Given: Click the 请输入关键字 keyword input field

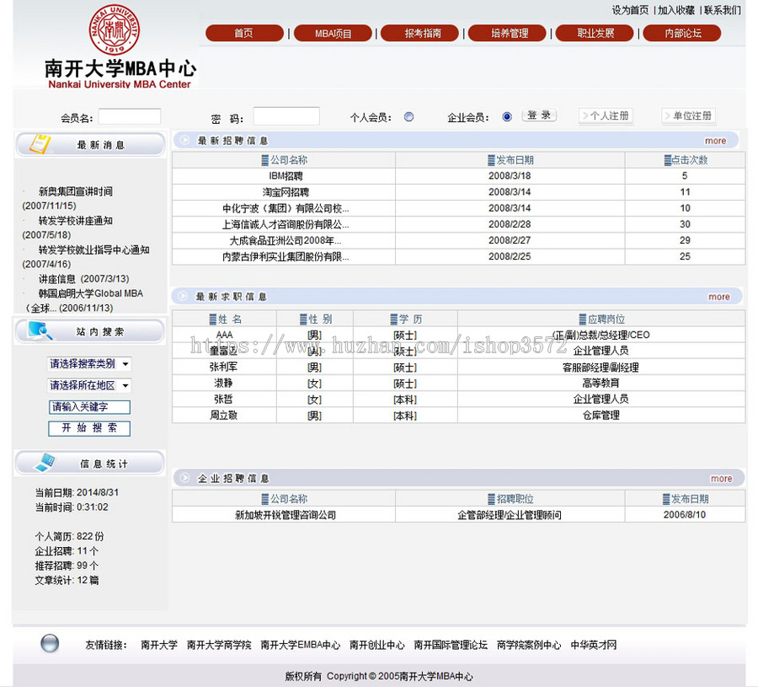Looking at the screenshot, I should pyautogui.click(x=88, y=406).
